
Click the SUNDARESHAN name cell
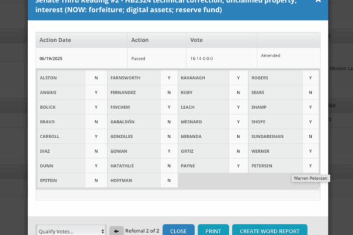coord(275,136)
